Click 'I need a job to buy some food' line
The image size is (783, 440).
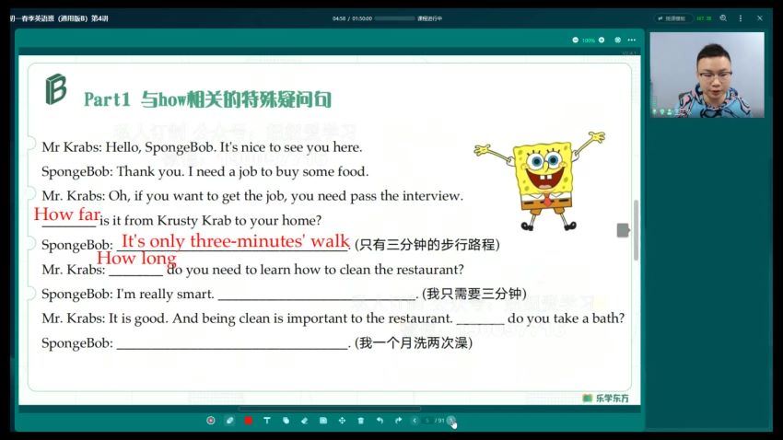277,171
